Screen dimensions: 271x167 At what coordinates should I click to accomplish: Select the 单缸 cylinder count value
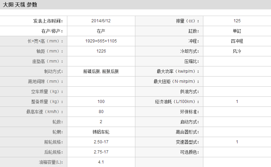(237, 31)
